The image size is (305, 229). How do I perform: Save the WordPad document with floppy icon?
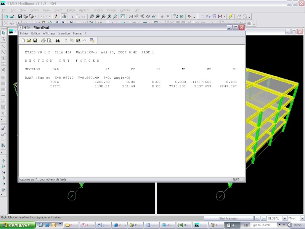click(35, 40)
